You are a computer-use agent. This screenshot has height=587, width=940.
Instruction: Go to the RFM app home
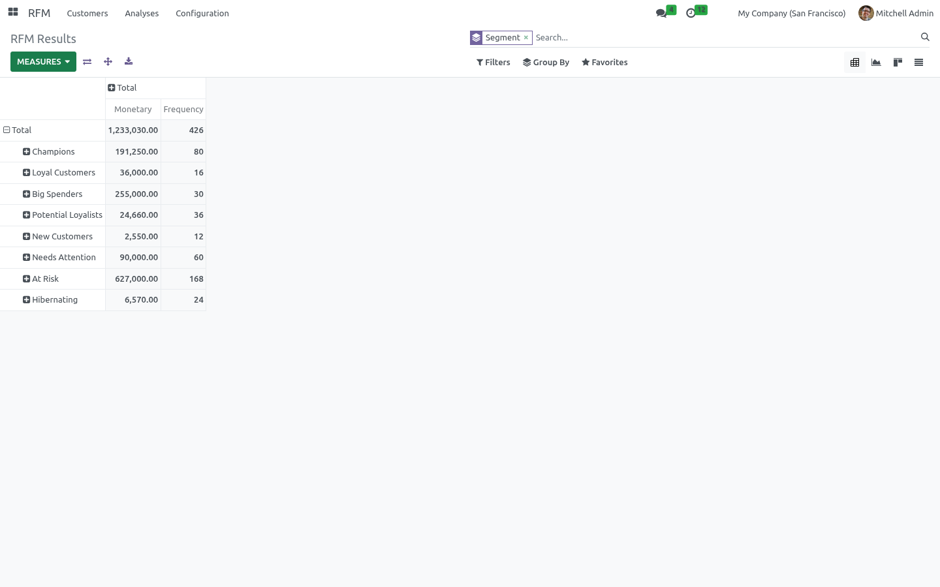point(39,13)
